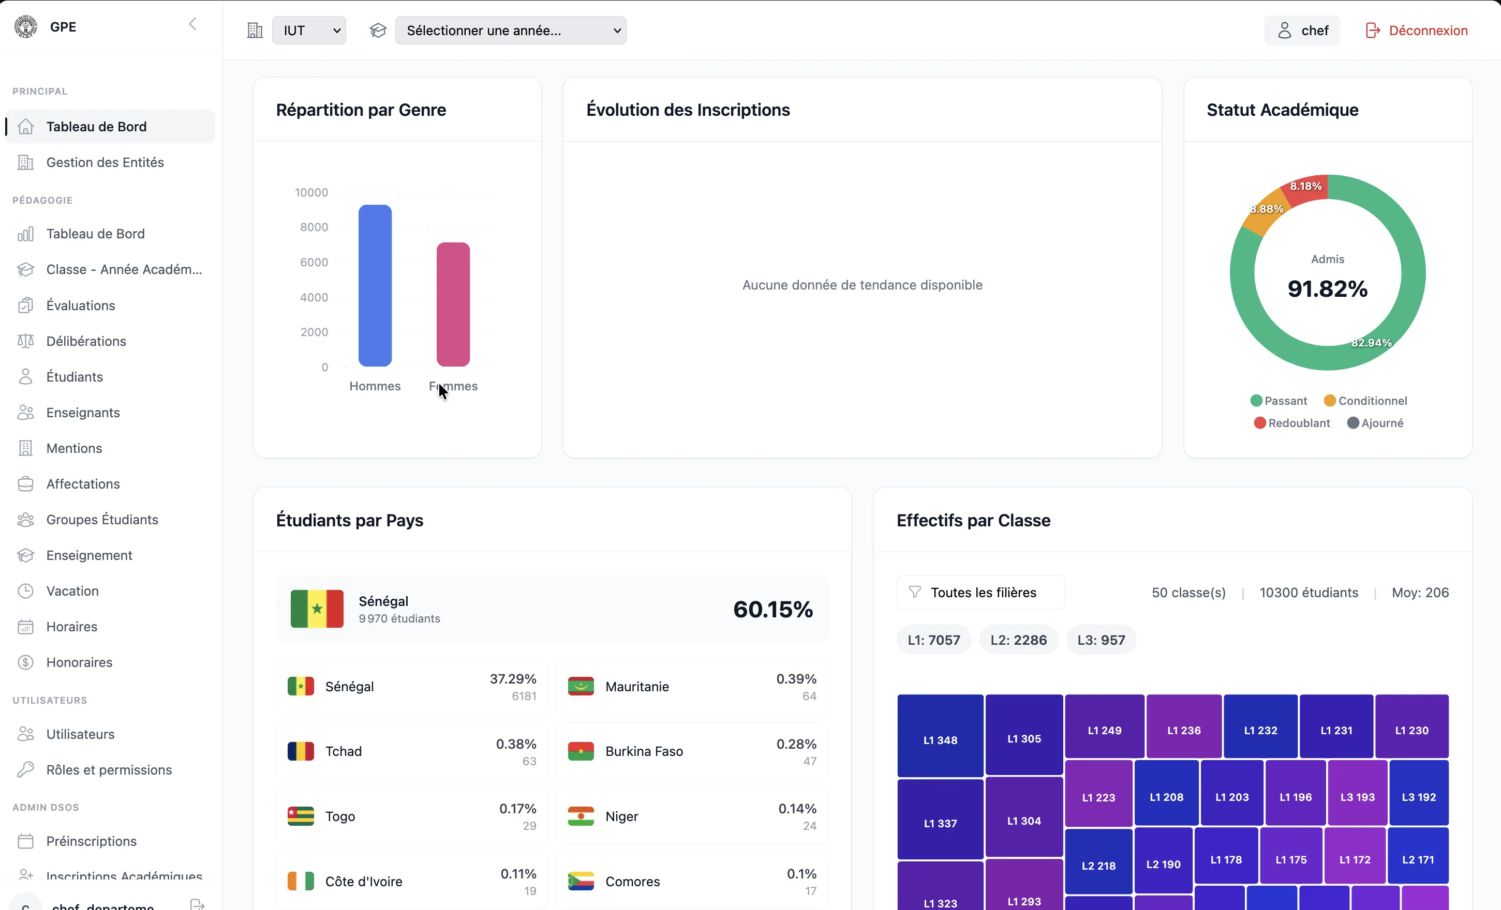This screenshot has width=1501, height=910.
Task: Click the Honoraires dollar icon
Action: (25, 662)
